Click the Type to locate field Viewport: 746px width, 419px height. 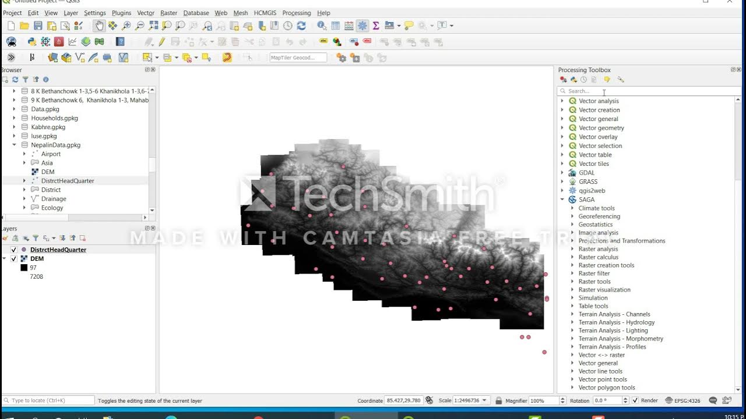click(48, 400)
